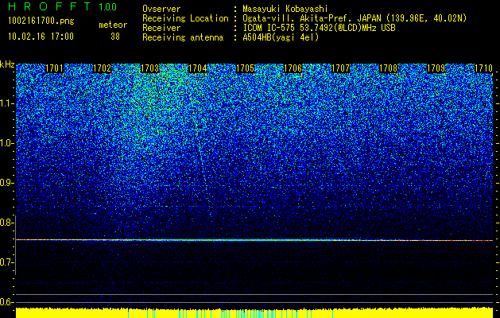Image resolution: width=500 pixels, height=318 pixels.
Task: Click the 1704 time marker
Action: pyautogui.click(x=198, y=68)
